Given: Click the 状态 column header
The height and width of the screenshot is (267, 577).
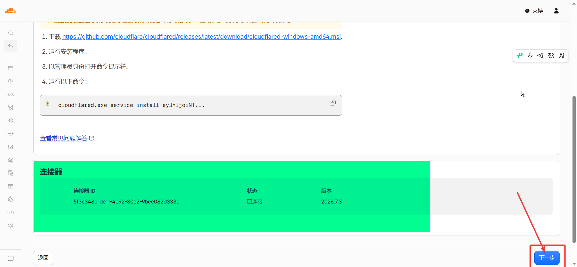Looking at the screenshot, I should 252,191.
